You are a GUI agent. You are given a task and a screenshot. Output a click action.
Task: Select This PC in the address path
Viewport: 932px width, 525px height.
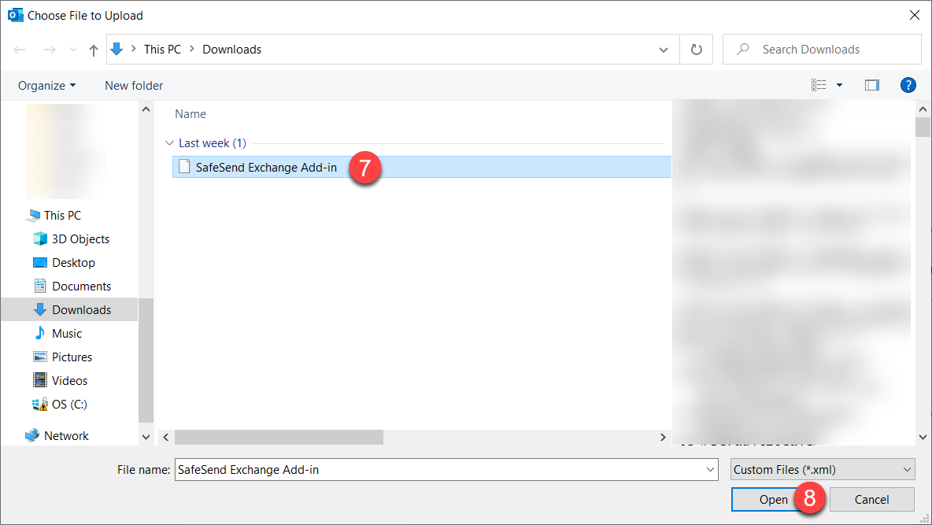pos(162,50)
